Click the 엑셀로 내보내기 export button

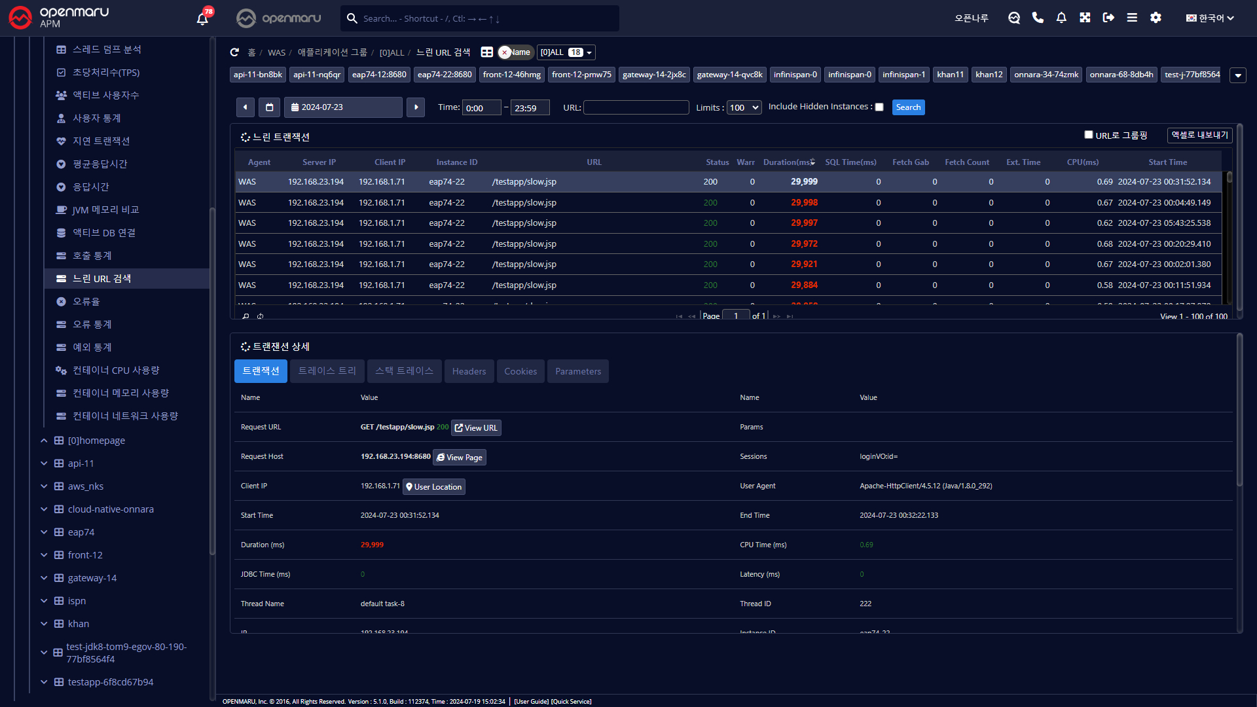pos(1199,135)
